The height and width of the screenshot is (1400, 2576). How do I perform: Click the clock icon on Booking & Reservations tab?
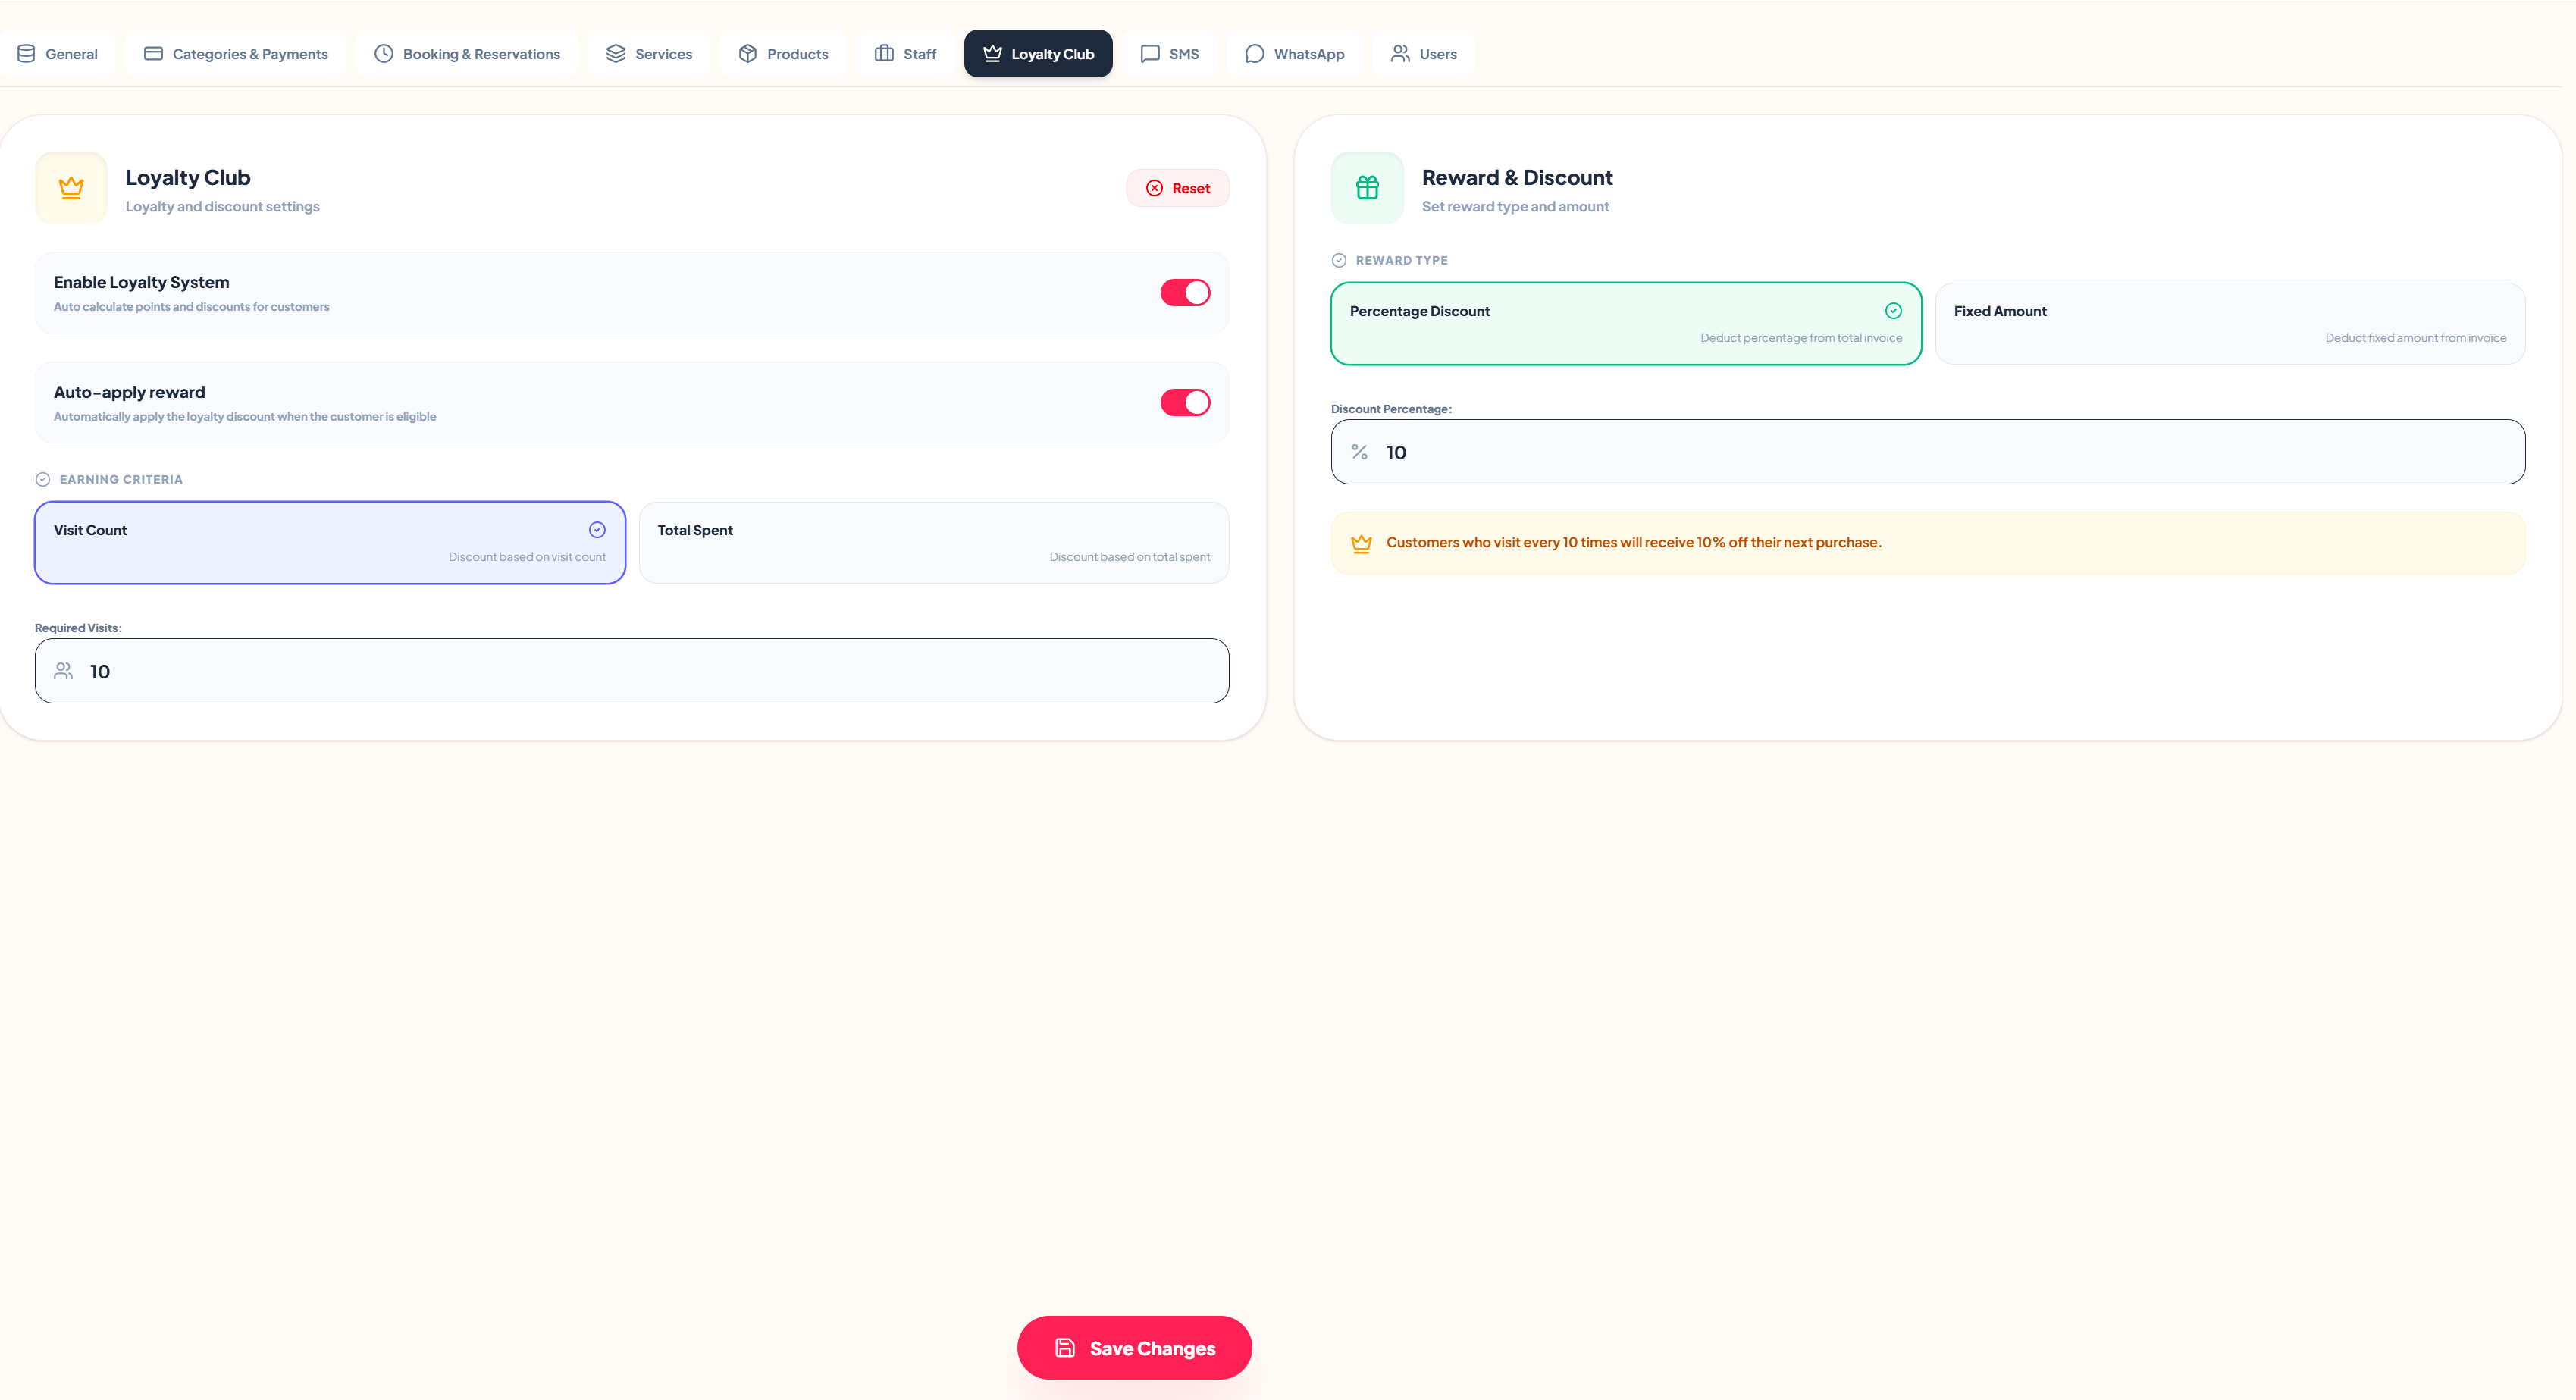[x=384, y=54]
